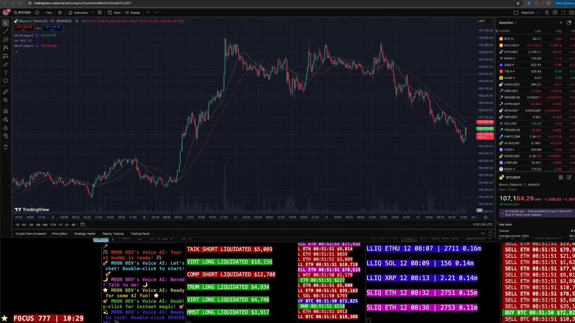The height and width of the screenshot is (323, 575).
Task: Select the cursor tool in left toolbar
Action: coord(6,23)
